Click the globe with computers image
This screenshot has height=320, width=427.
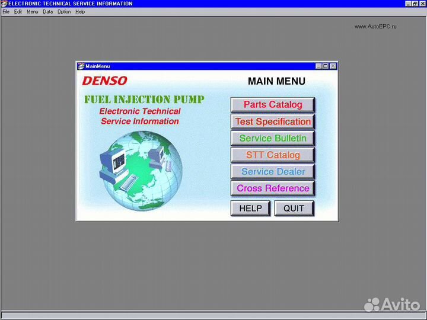tap(141, 171)
